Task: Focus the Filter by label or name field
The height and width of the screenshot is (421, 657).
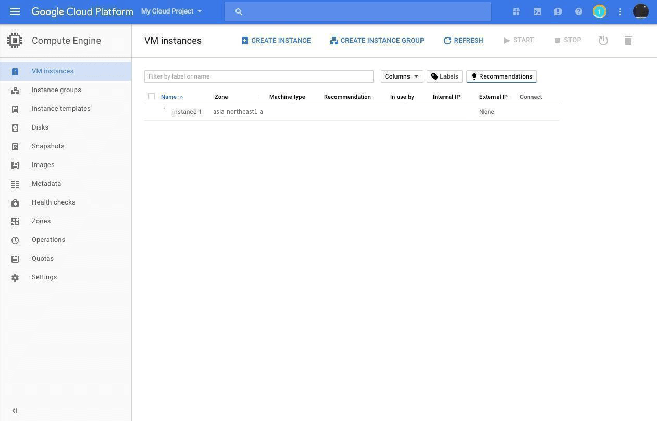Action: pyautogui.click(x=259, y=76)
